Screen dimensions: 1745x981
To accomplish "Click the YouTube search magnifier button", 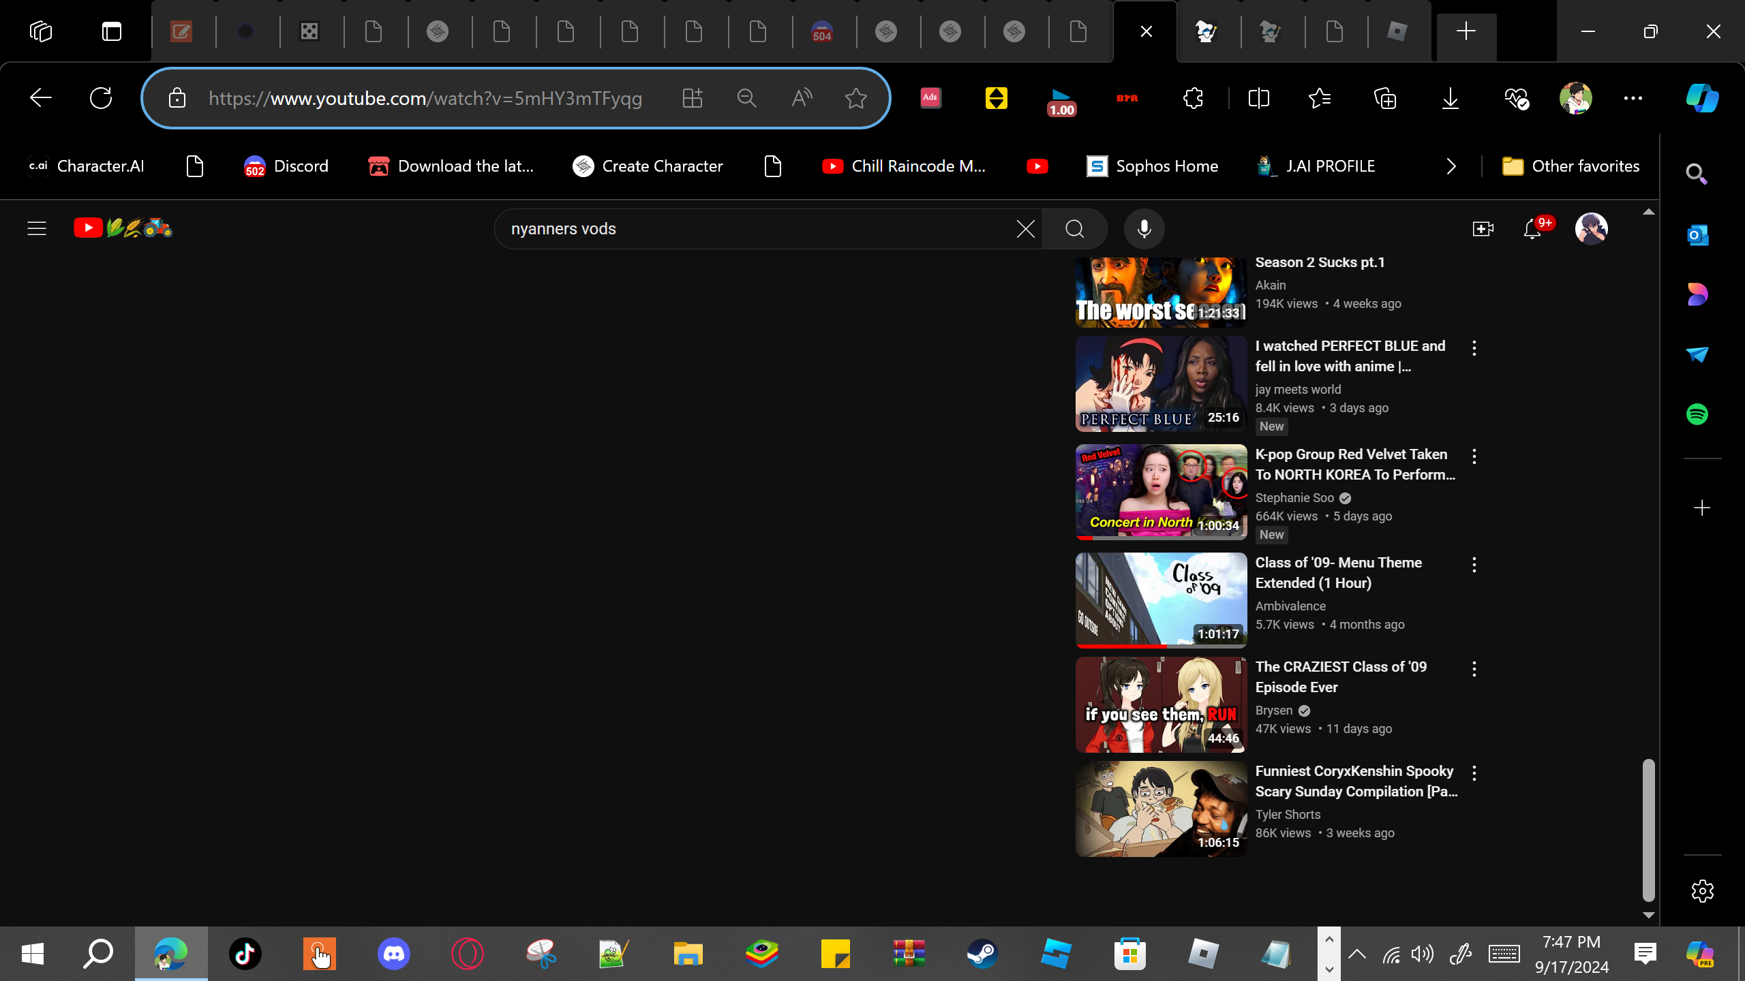I will coord(1074,229).
